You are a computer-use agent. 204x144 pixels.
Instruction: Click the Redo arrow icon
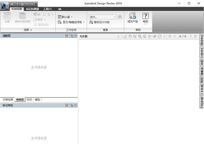pyautogui.click(x=32, y=4)
